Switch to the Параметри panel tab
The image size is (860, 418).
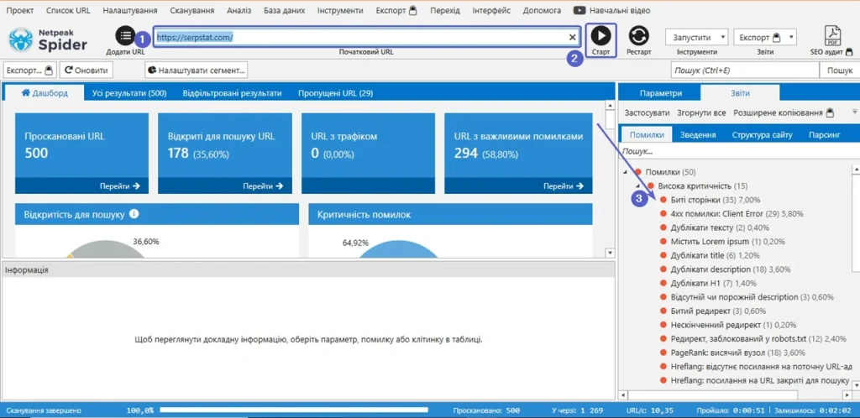pyautogui.click(x=660, y=93)
